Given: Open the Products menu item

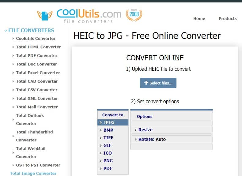Looking at the screenshot, I should 228,18.
